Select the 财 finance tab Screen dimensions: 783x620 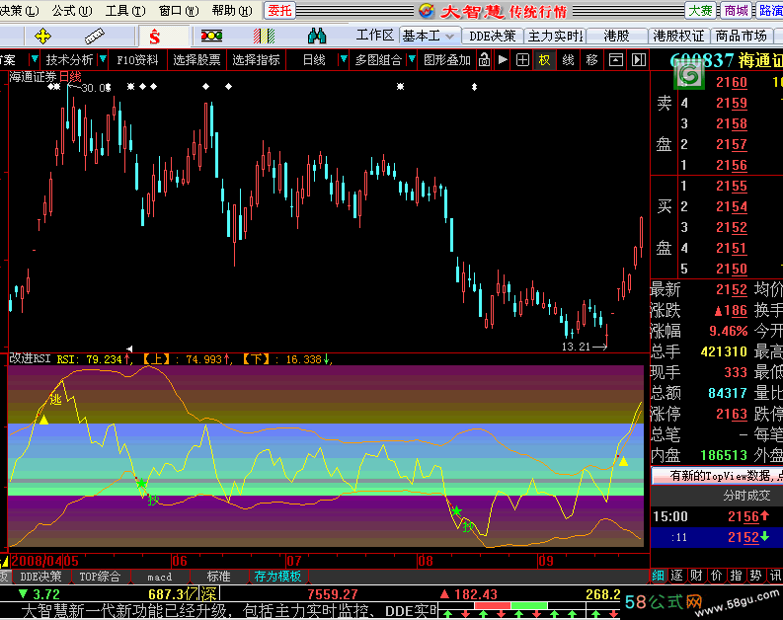click(x=697, y=576)
